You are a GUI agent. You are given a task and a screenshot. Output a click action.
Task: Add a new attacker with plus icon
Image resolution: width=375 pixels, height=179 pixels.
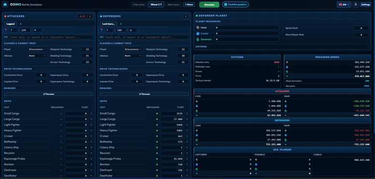[x=20, y=24]
